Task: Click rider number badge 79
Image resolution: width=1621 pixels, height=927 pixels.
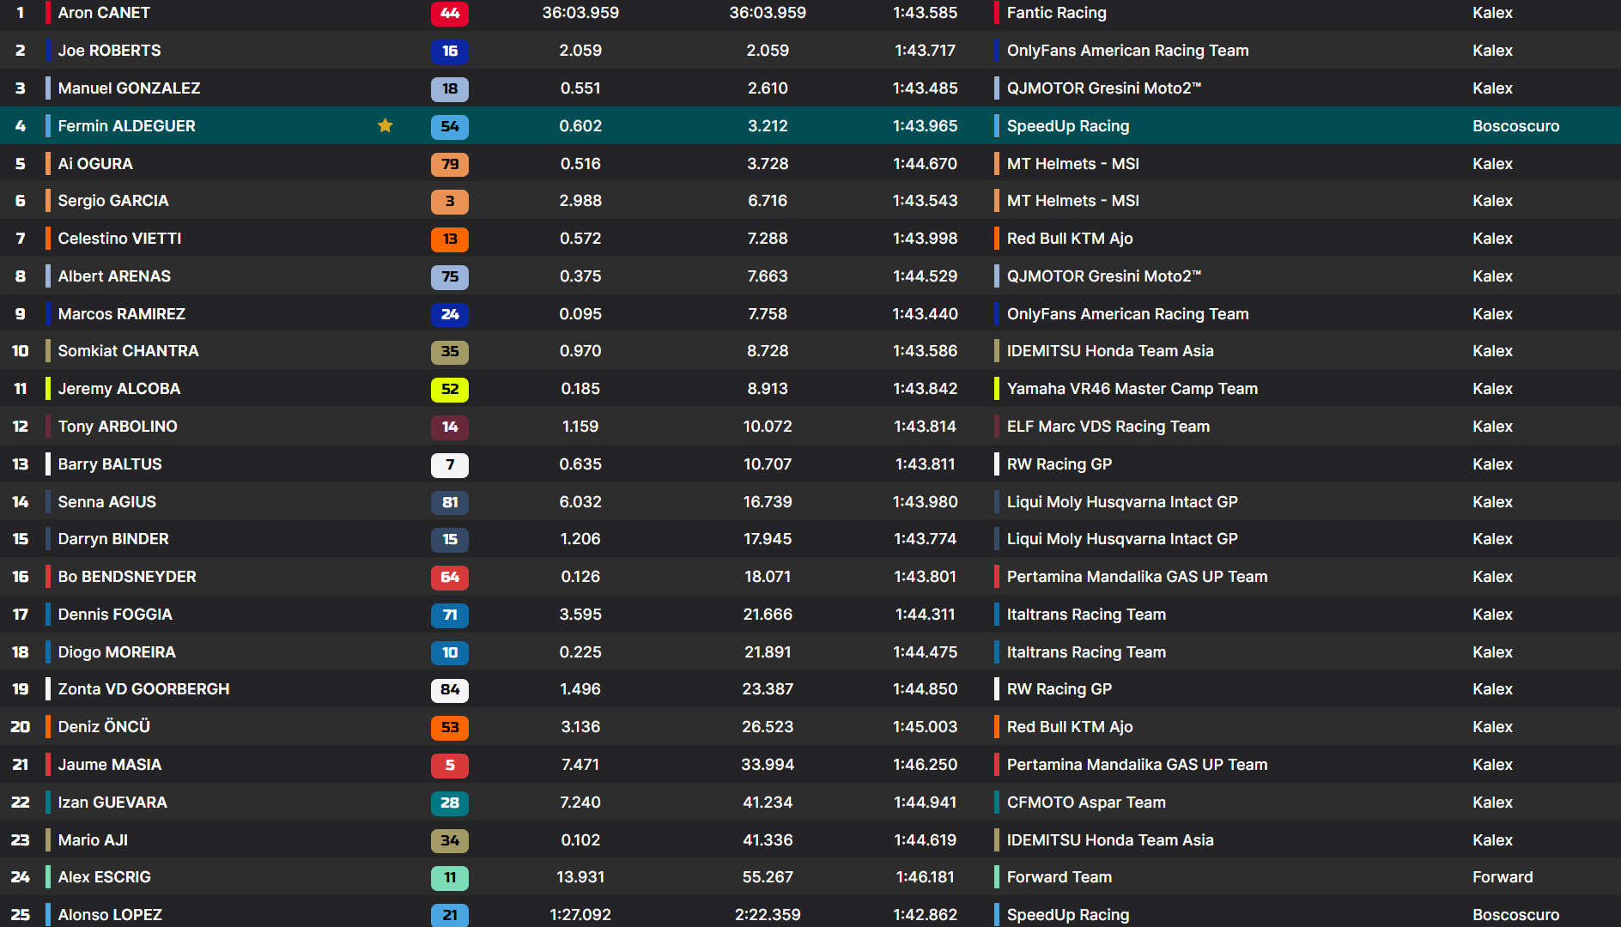Action: 450,164
